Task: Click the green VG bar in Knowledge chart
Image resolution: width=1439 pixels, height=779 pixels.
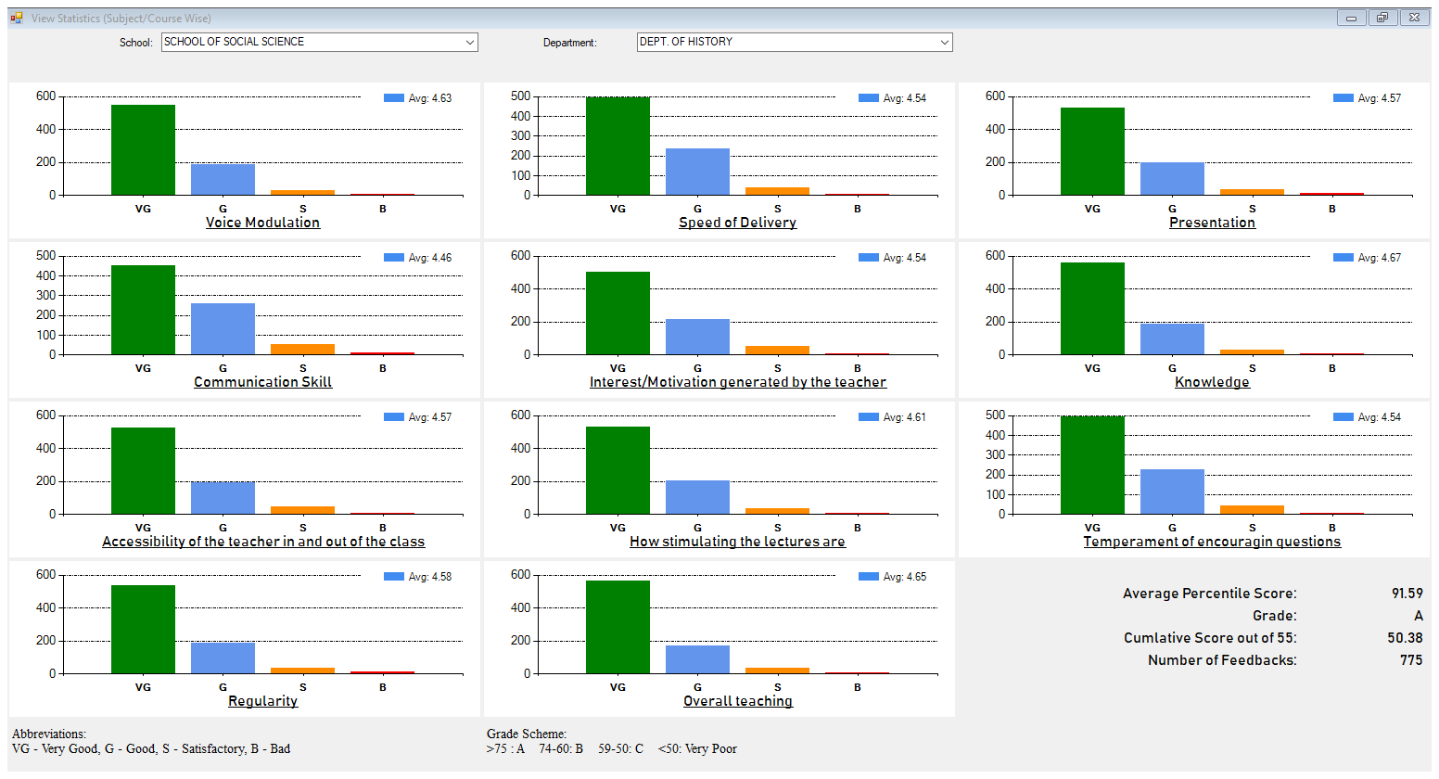Action: 1092,309
